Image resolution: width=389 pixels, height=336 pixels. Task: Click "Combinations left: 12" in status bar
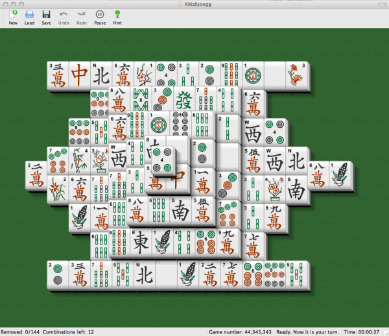pos(68,332)
